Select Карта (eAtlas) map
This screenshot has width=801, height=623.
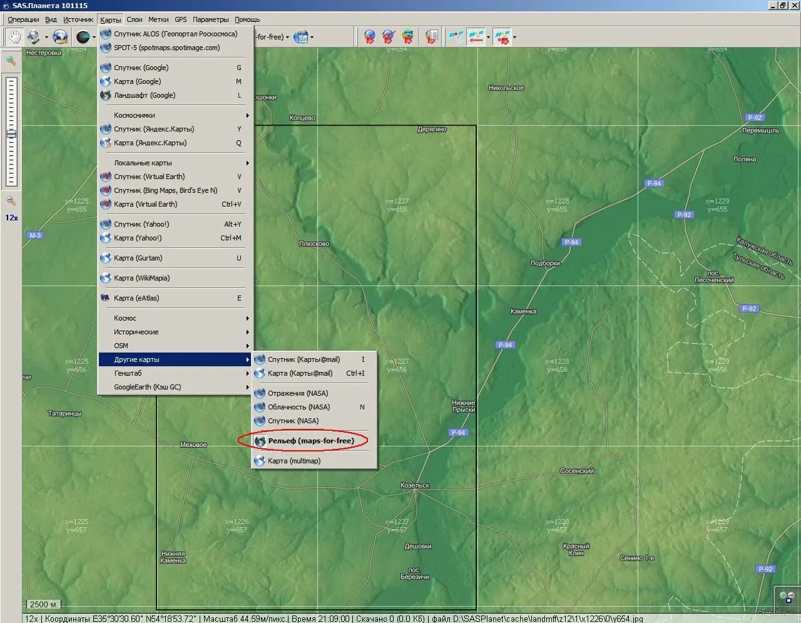click(x=175, y=298)
